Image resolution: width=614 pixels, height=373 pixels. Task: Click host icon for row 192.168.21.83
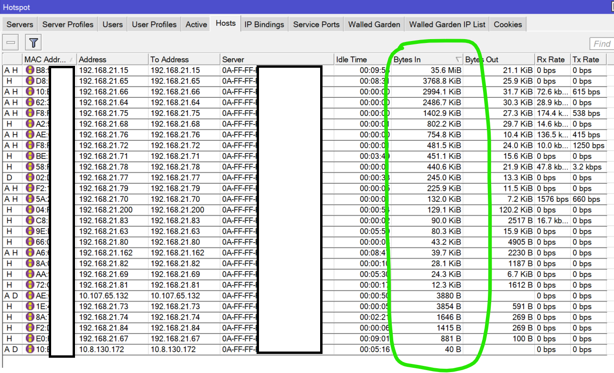click(x=30, y=220)
